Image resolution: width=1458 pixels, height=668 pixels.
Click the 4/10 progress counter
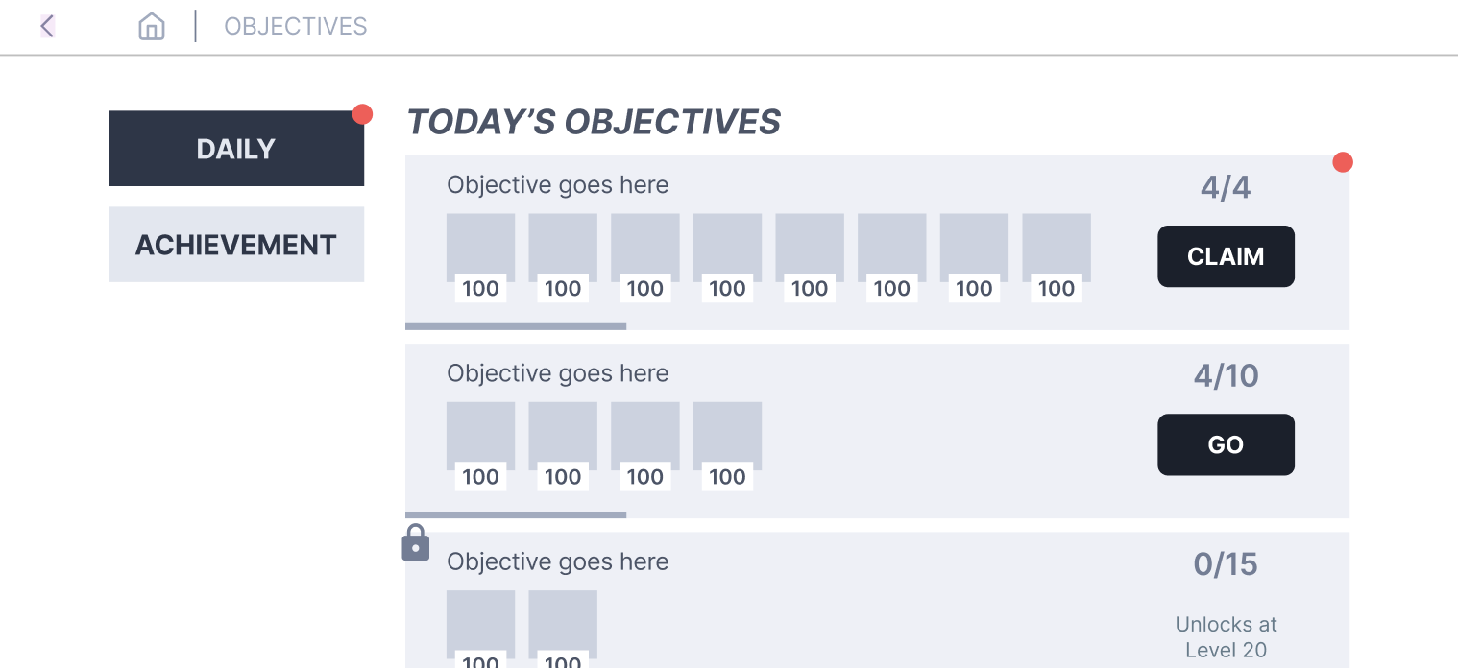tap(1226, 375)
